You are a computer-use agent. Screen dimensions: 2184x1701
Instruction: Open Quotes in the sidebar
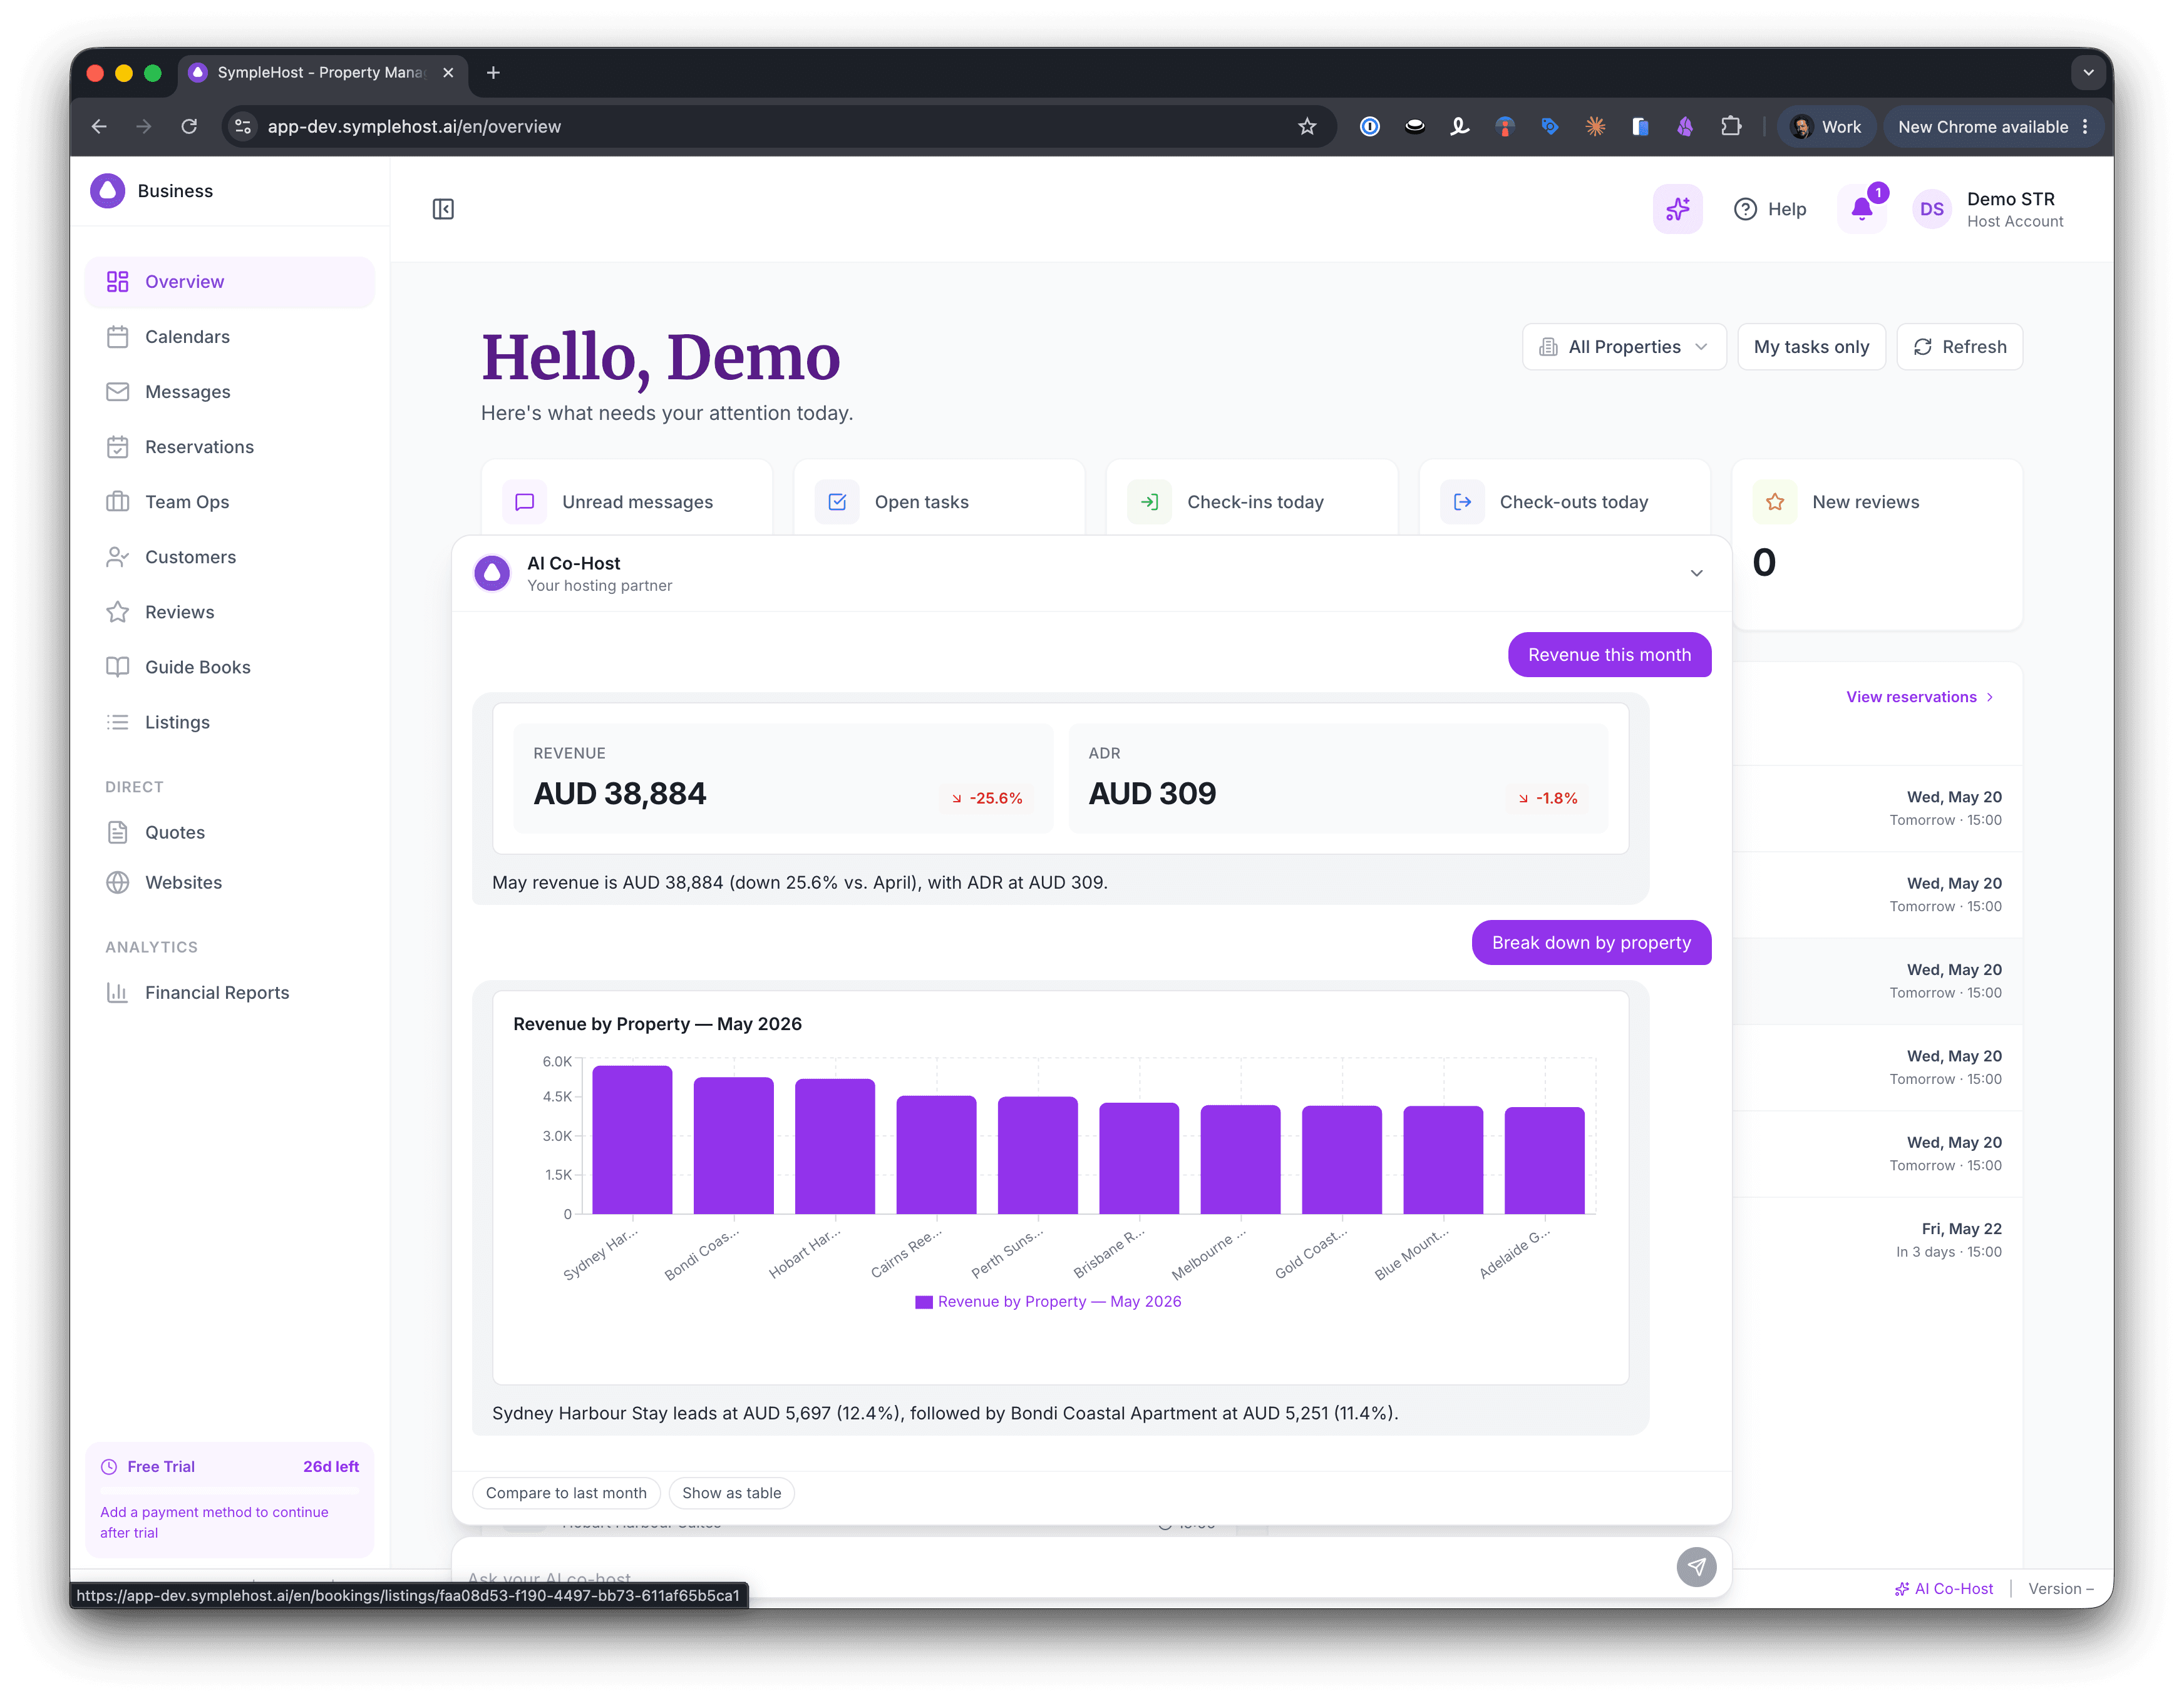click(x=229, y=832)
